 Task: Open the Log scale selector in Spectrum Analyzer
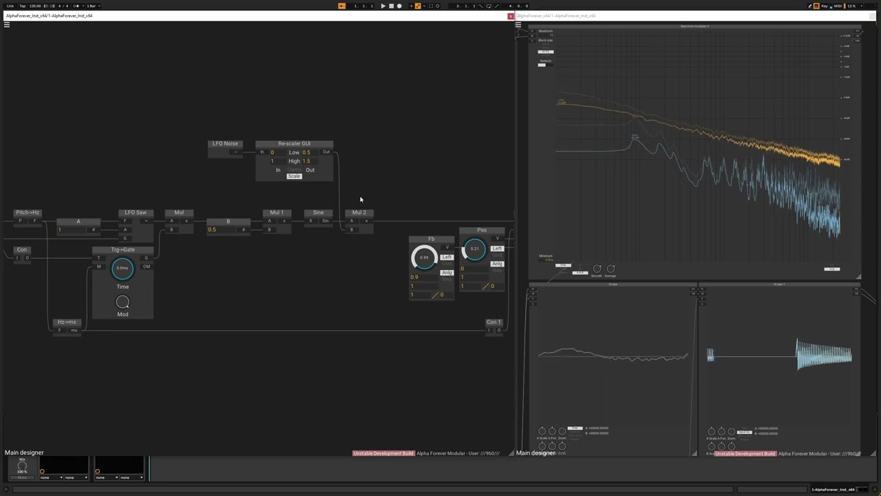tap(831, 269)
